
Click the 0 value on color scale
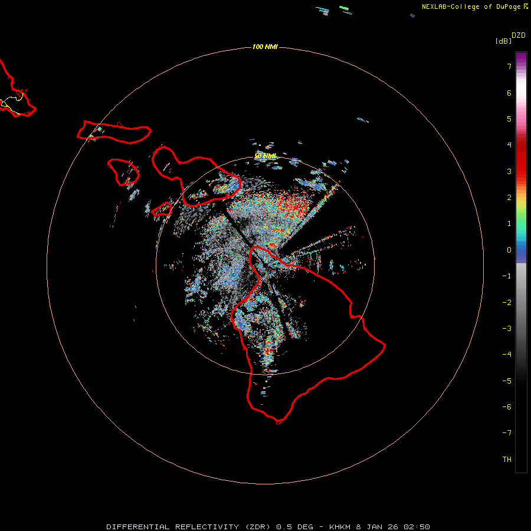click(x=509, y=250)
